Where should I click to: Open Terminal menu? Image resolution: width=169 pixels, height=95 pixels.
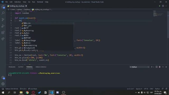pos(40,2)
